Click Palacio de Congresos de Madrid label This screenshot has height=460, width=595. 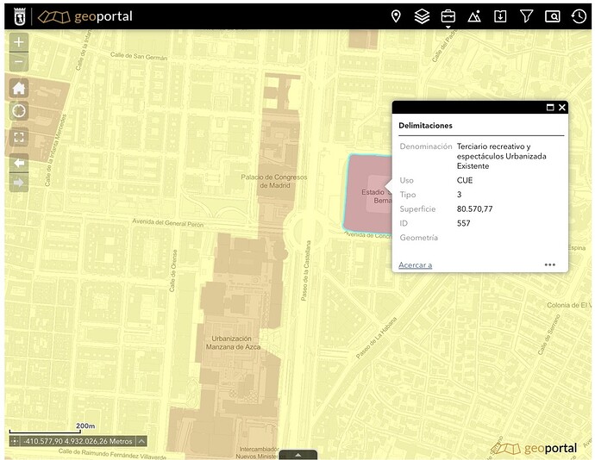(274, 181)
